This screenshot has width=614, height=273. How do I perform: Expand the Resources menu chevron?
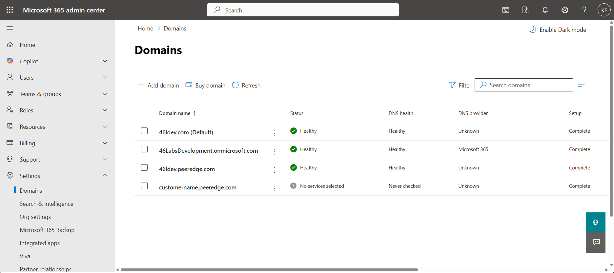[x=105, y=127]
